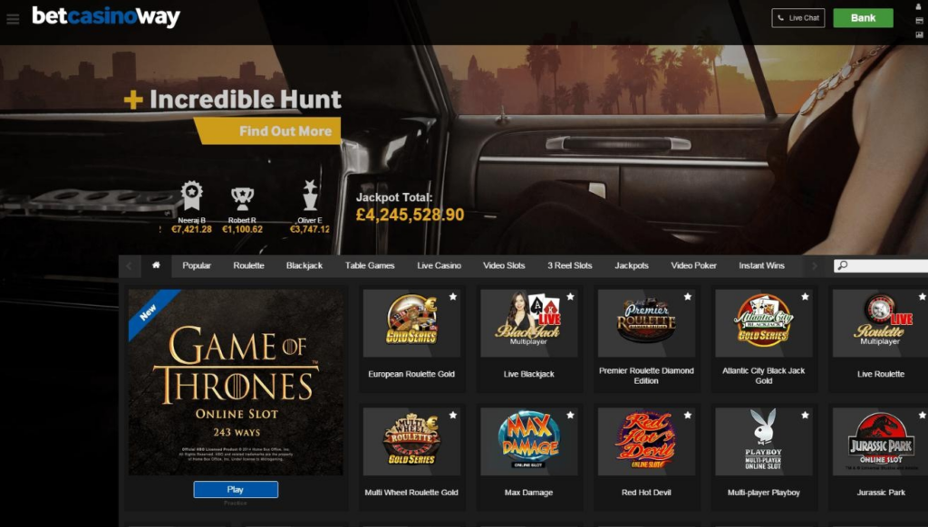Select the Jackpots category tab
The image size is (928, 527).
pyautogui.click(x=632, y=265)
